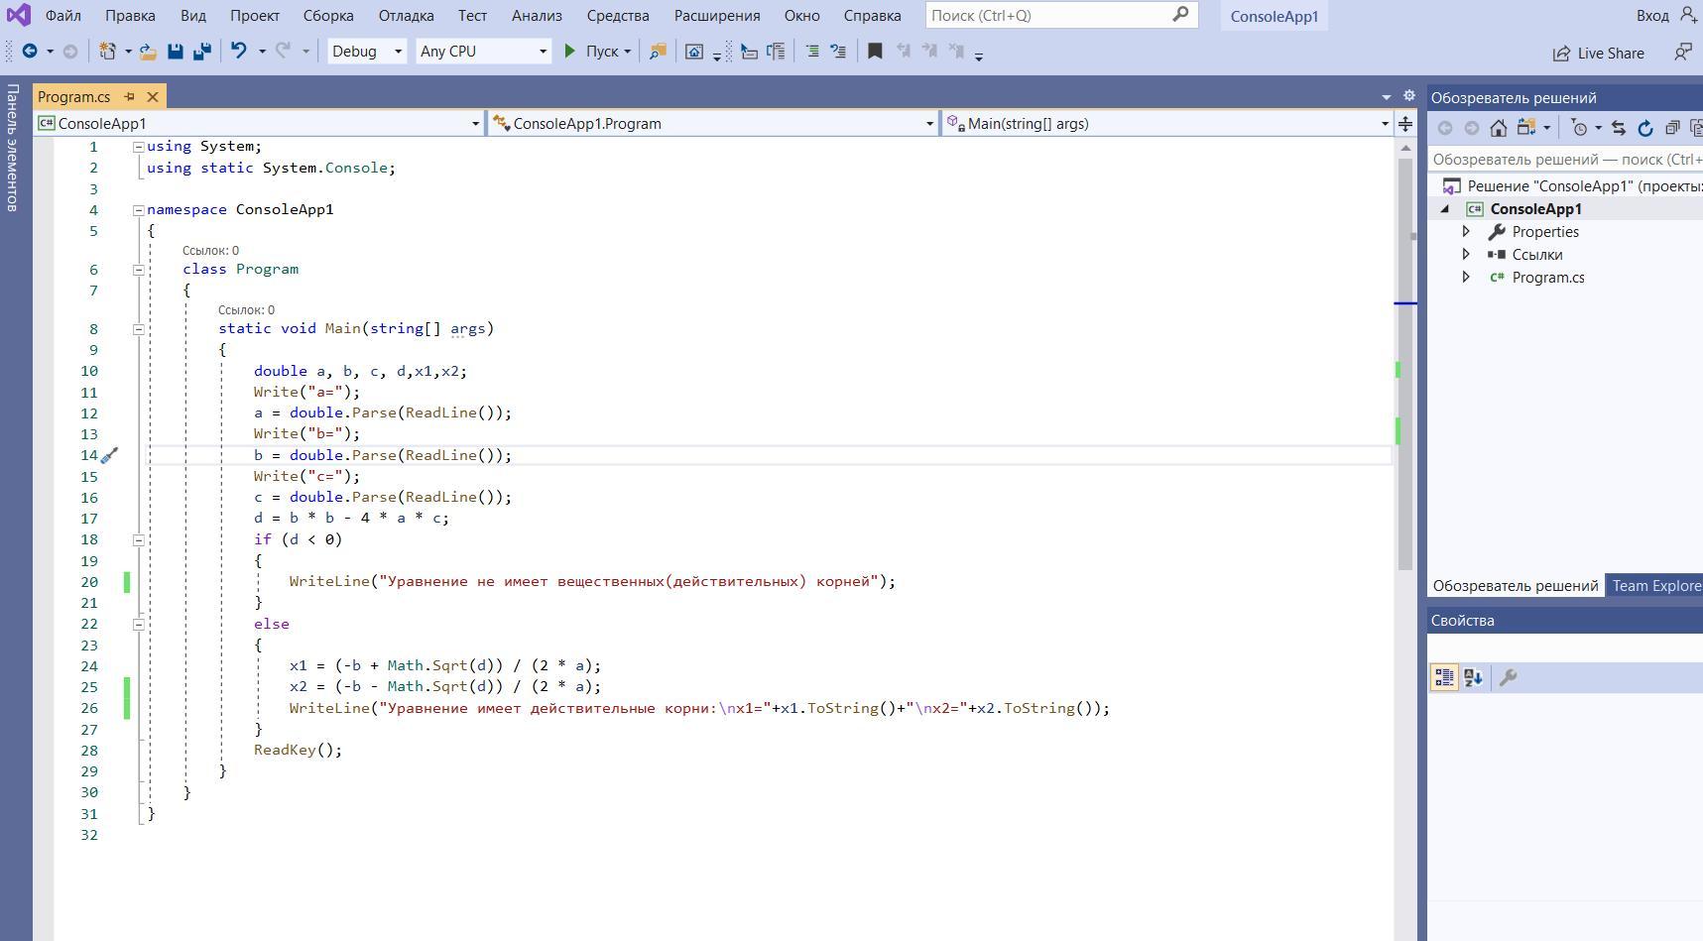Click the editor scrollbar up arrow
The image size is (1703, 941).
coord(1405,148)
